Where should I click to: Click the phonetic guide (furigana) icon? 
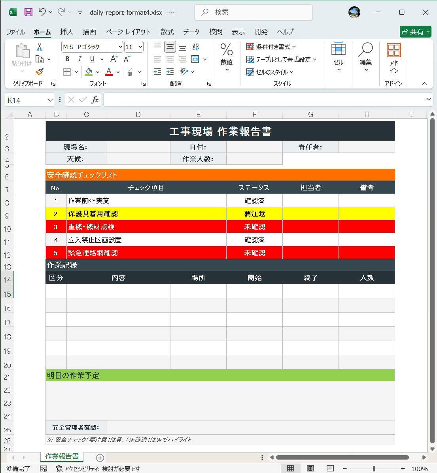click(130, 72)
